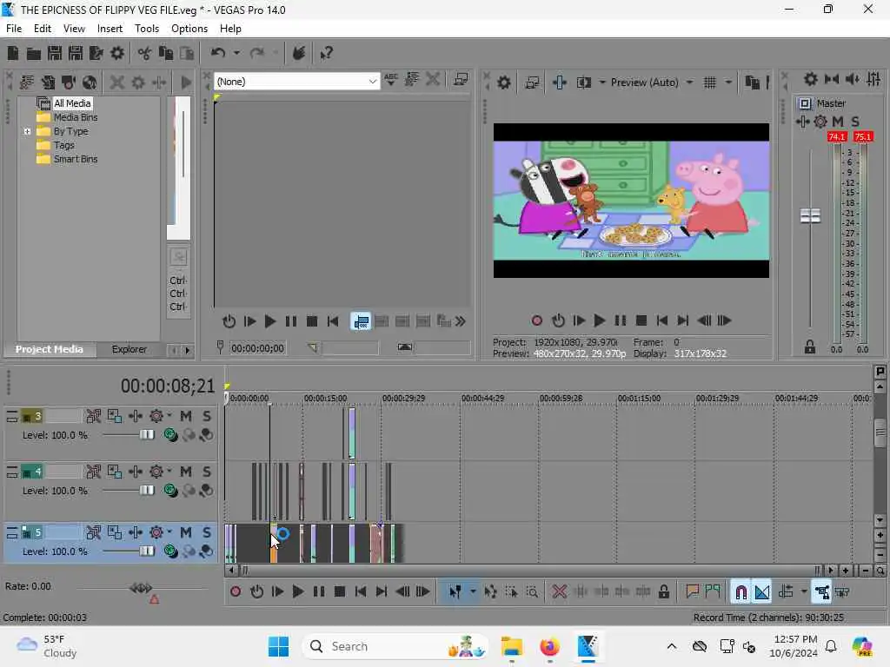Click the Downmix Output icon in Master Bus
The height and width of the screenshot is (667, 890).
click(832, 79)
